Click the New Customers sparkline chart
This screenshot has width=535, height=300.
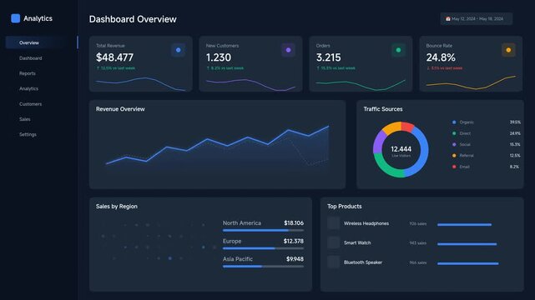[250, 85]
